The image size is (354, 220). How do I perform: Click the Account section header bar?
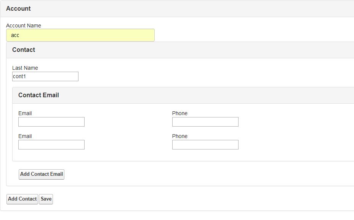point(177,8)
